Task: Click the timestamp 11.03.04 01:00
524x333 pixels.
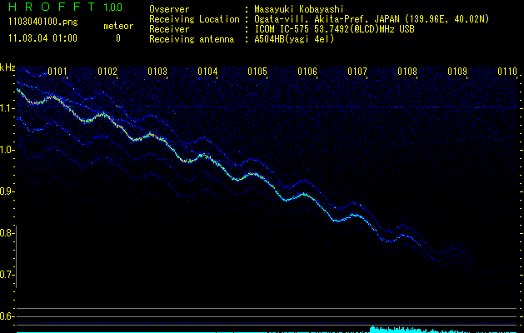Action: tap(42, 37)
